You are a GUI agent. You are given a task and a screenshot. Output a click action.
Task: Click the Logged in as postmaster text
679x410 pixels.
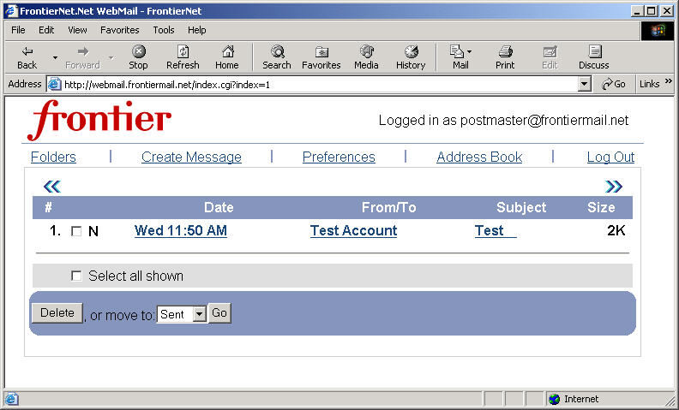503,120
